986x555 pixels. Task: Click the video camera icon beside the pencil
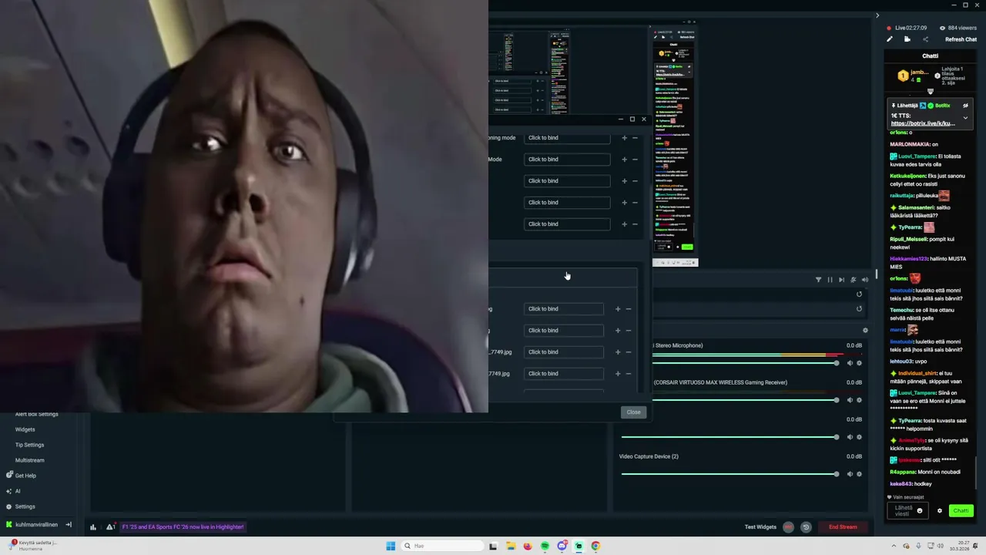[907, 39]
